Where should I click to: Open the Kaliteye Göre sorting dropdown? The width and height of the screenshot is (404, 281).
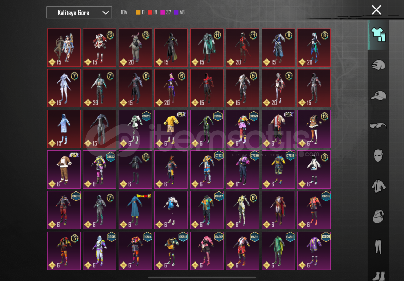coord(79,12)
